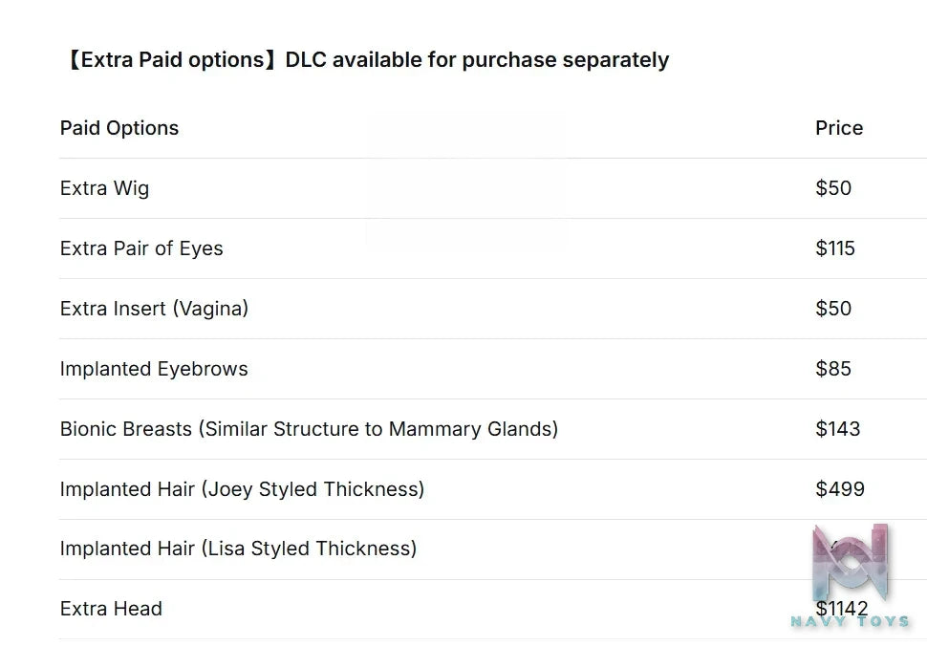Click the Paid Options column header

click(x=119, y=128)
